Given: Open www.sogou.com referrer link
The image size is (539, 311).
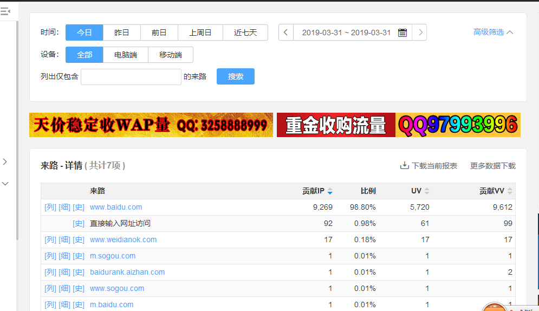Looking at the screenshot, I should click(x=117, y=288).
